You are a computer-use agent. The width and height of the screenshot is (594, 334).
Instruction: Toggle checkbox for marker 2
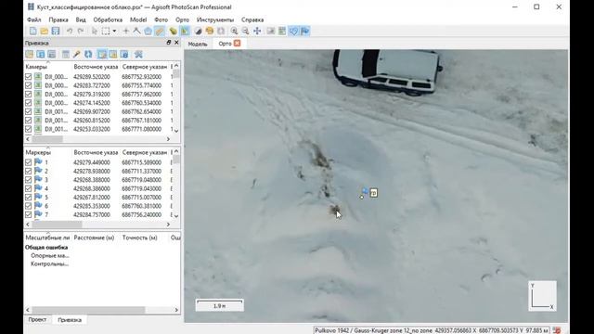click(29, 171)
